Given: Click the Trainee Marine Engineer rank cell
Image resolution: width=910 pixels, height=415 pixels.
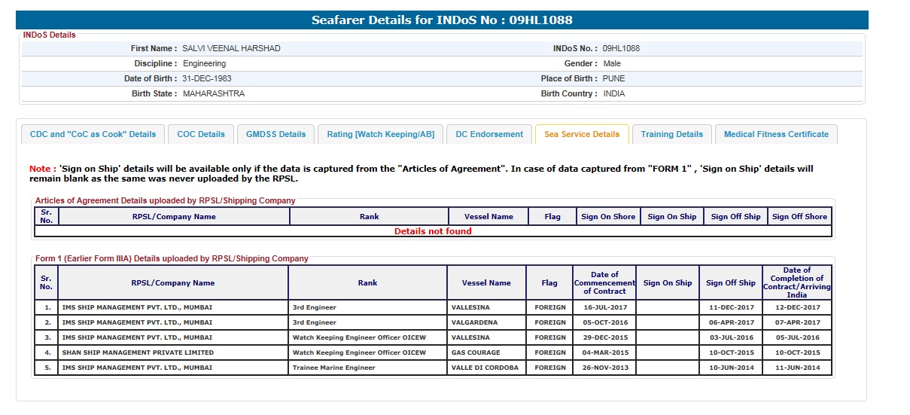Looking at the screenshot, I should [333, 368].
